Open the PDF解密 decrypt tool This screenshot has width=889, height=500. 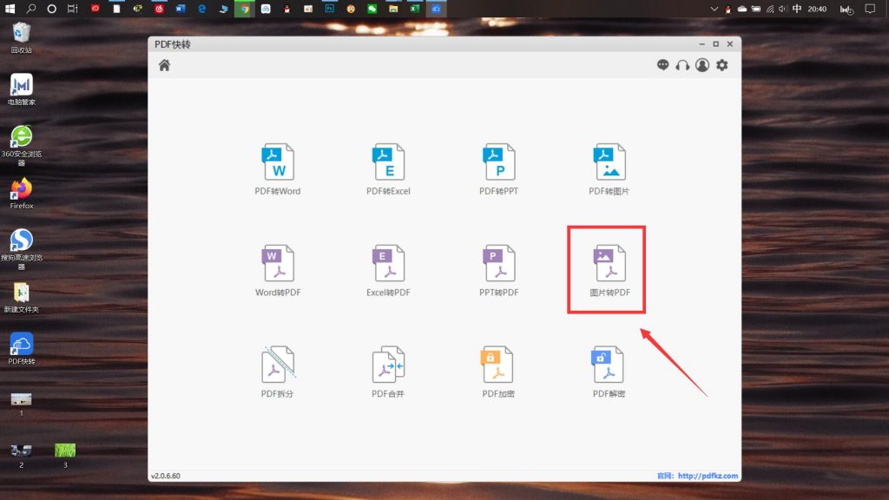click(609, 372)
